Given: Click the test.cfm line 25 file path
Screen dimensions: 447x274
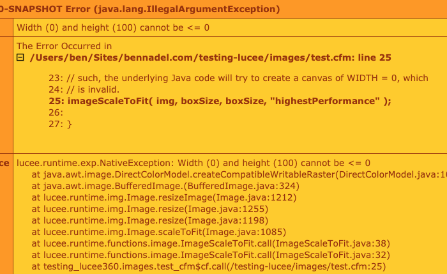Looking at the screenshot, I should 210,57.
